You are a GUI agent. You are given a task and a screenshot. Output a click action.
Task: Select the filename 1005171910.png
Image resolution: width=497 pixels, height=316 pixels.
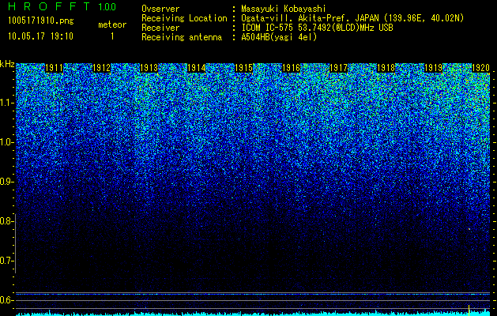click(41, 21)
